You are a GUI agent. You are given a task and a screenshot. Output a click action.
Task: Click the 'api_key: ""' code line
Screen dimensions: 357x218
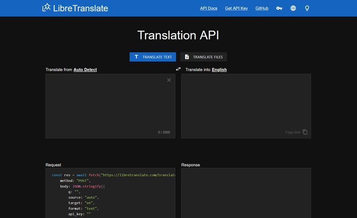(79, 214)
